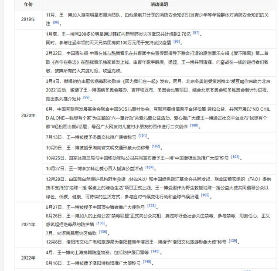Select the 2021年 year cell
Viewport: 279px width, 271px height.
click(28, 224)
